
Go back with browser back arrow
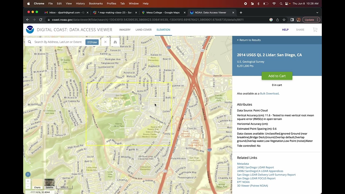[27, 20]
